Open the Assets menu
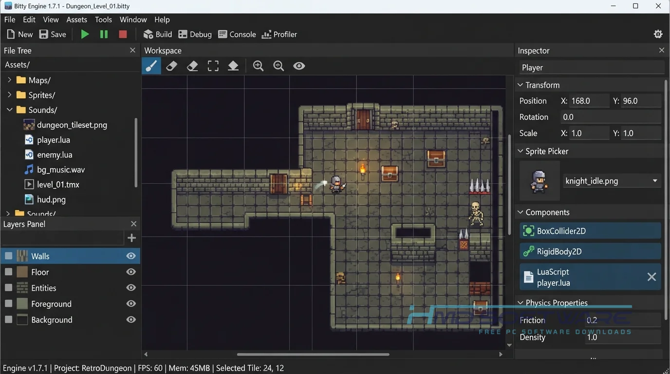The height and width of the screenshot is (374, 670). coord(76,19)
